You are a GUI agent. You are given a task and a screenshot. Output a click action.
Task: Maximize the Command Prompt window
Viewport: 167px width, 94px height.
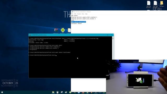pos(108,35)
